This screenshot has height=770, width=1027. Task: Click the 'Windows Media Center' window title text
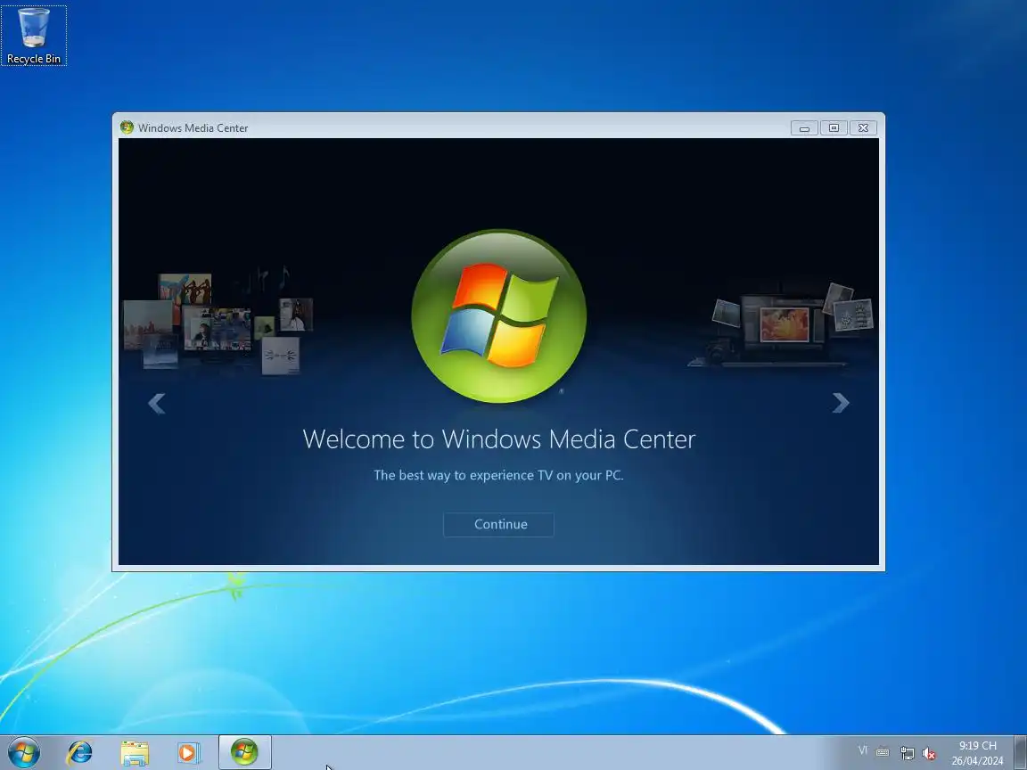click(193, 128)
